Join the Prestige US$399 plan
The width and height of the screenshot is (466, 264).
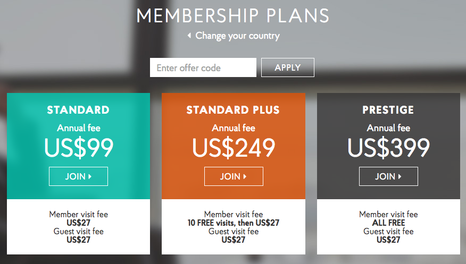tap(388, 176)
